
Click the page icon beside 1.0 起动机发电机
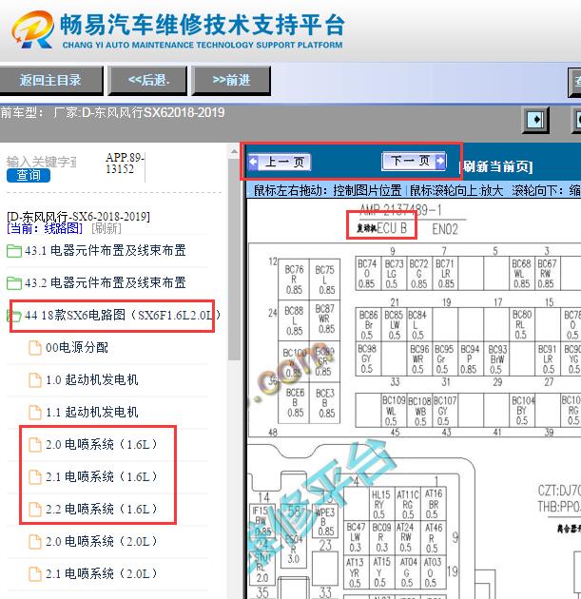(35, 380)
